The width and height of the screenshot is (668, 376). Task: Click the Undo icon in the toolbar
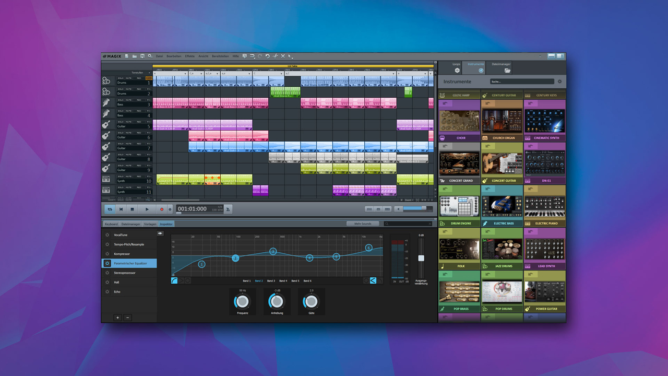click(268, 56)
